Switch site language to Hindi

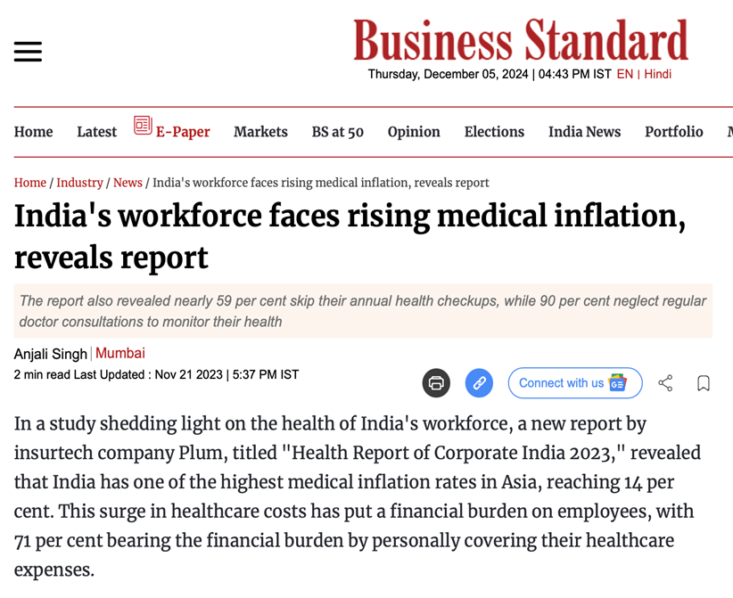(x=657, y=74)
